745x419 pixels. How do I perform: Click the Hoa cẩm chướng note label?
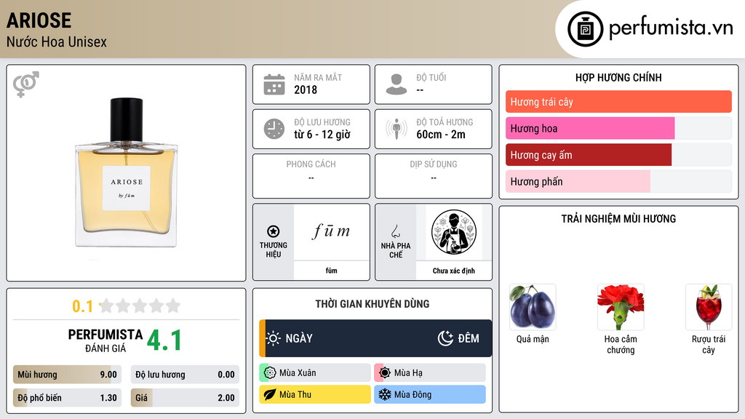(x=621, y=344)
